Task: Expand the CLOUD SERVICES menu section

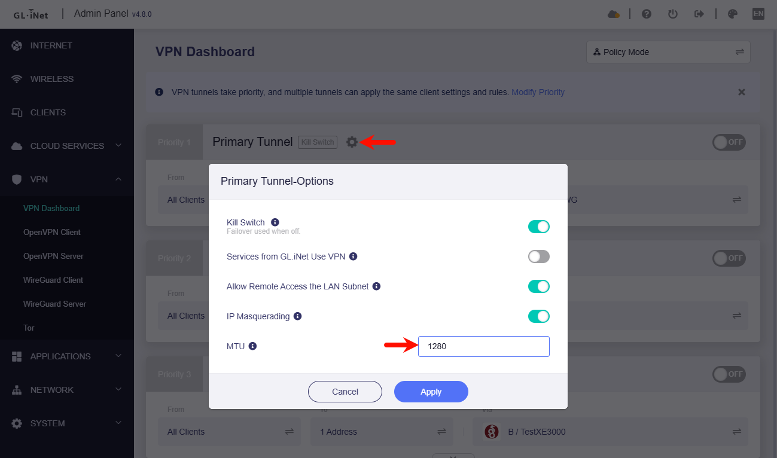Action: [67, 145]
